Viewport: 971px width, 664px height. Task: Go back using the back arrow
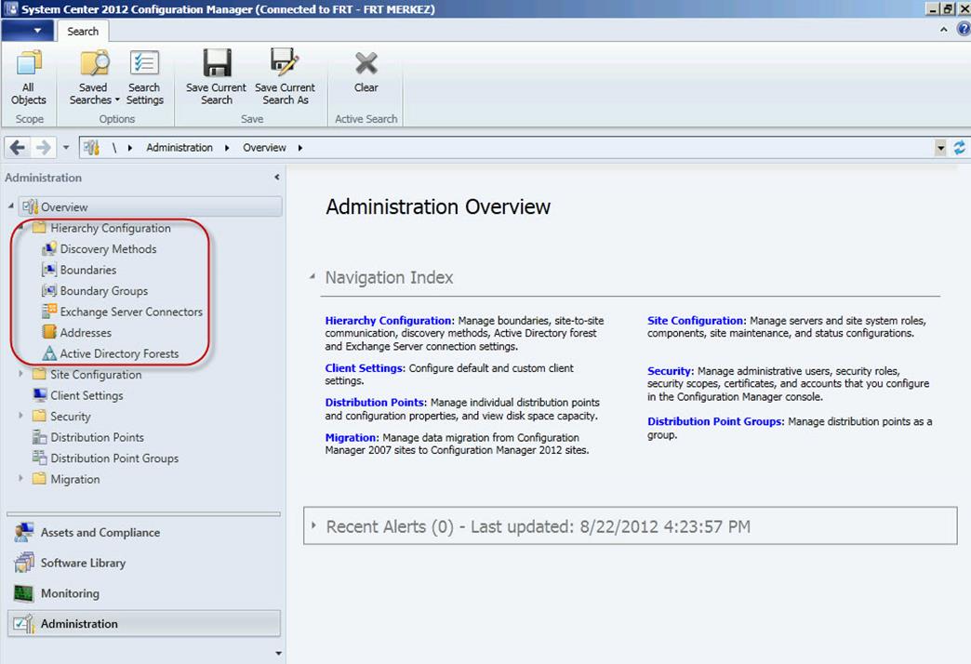18,148
